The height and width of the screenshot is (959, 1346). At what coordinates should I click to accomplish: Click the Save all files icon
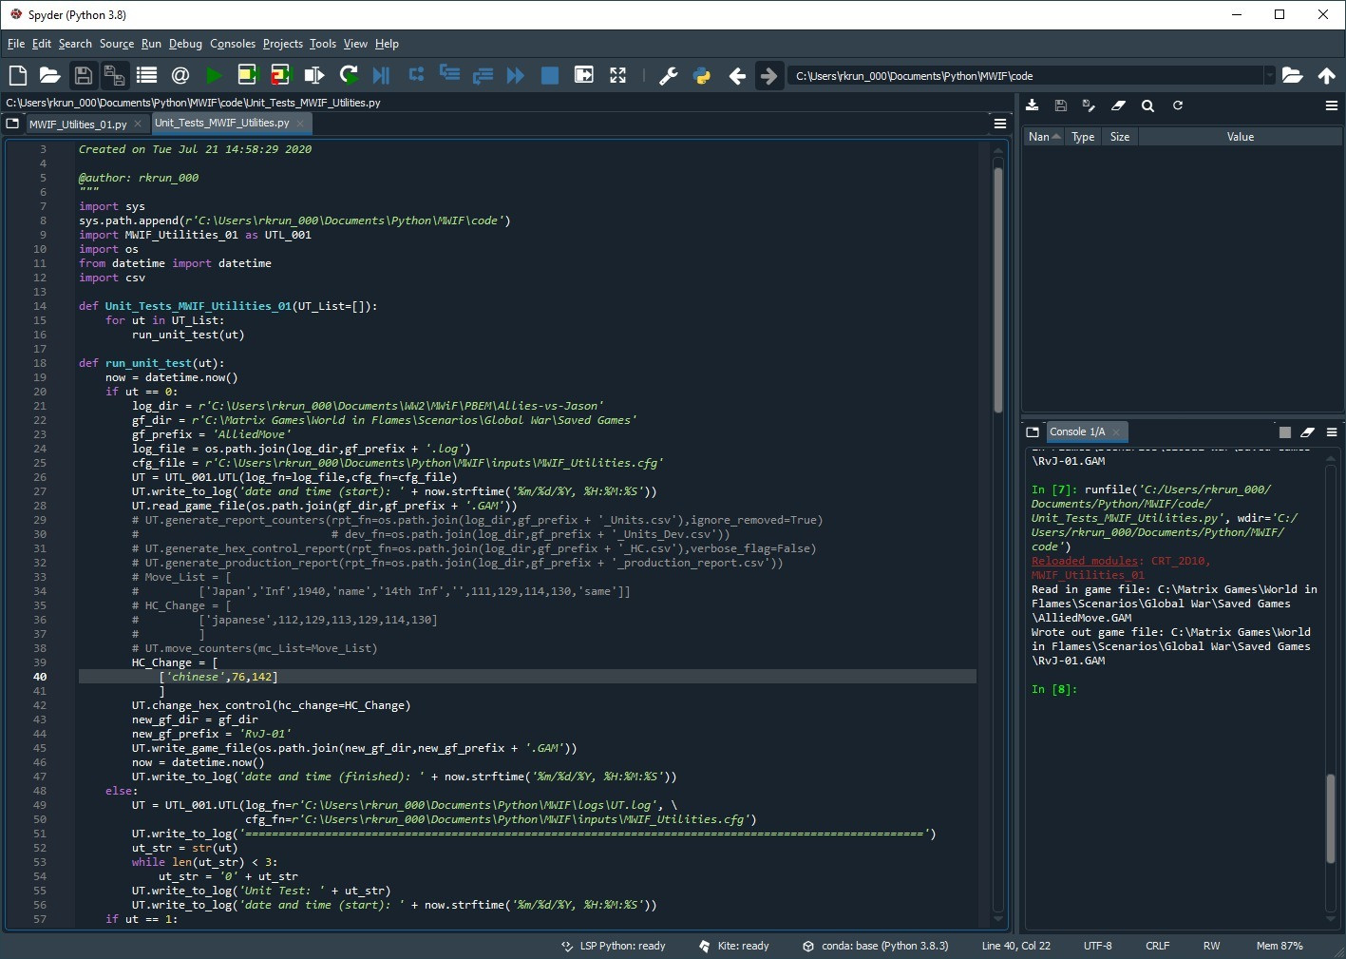pyautogui.click(x=114, y=75)
